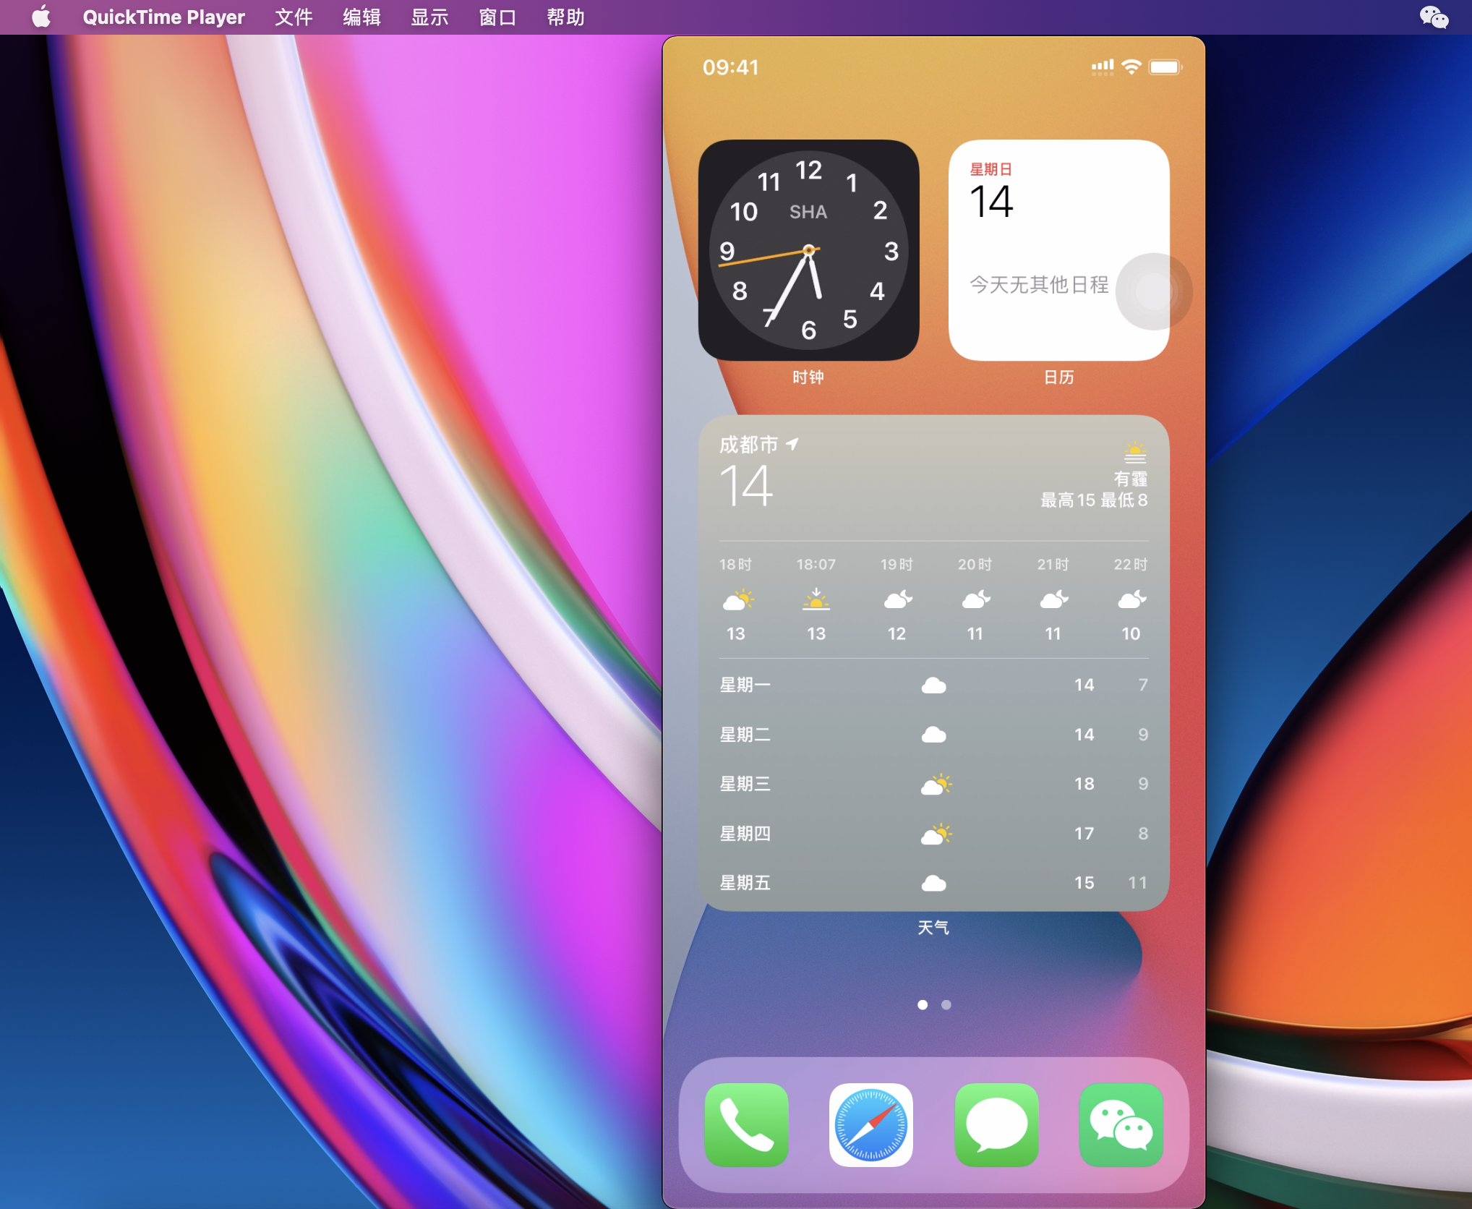This screenshot has height=1209, width=1472.
Task: Open the 帮助 menu
Action: pos(565,17)
